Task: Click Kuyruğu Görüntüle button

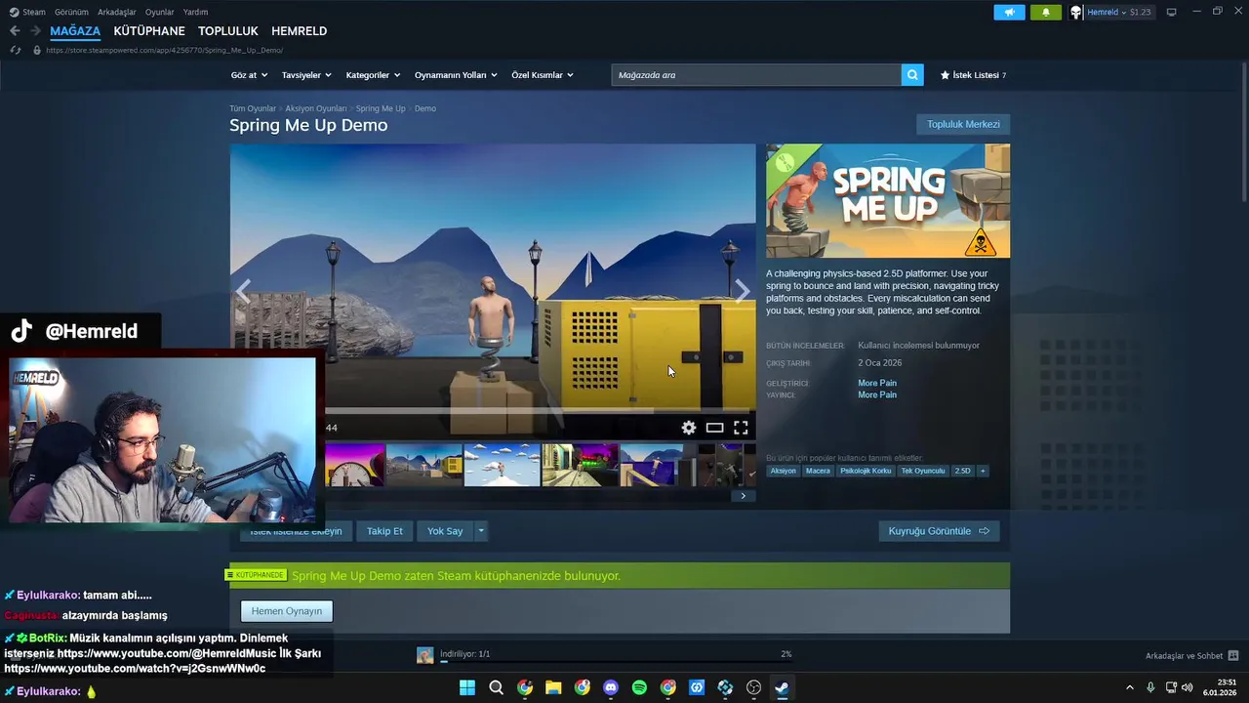Action: [x=939, y=531]
